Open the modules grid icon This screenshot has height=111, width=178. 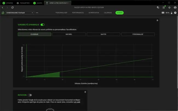163,7
